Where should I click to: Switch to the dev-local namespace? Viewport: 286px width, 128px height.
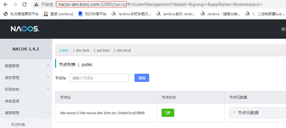(x=124, y=50)
